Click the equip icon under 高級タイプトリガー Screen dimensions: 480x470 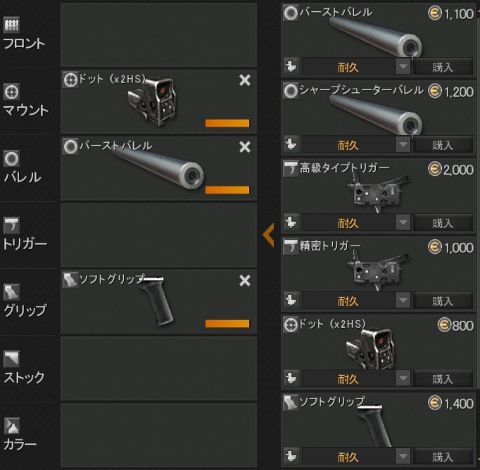[x=291, y=222]
